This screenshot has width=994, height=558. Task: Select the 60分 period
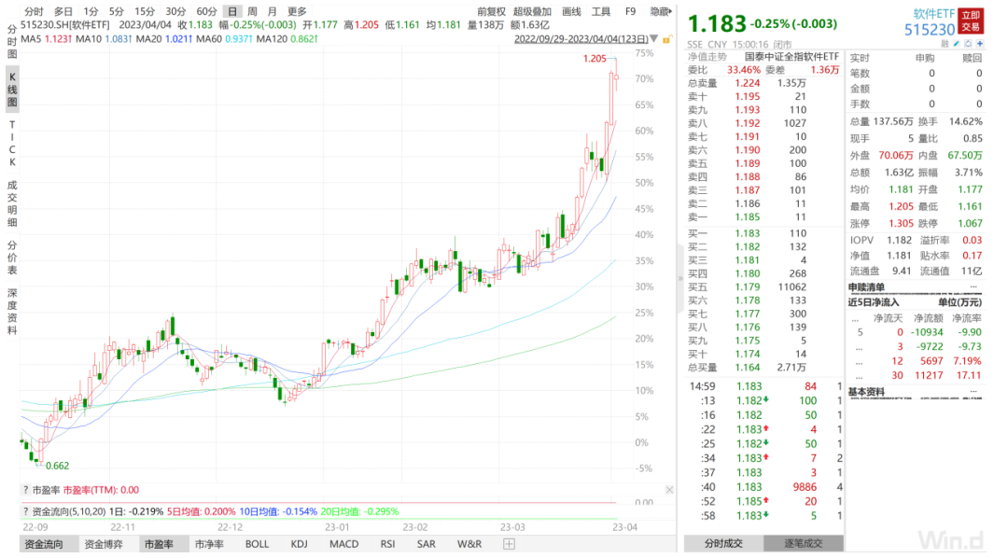[206, 11]
